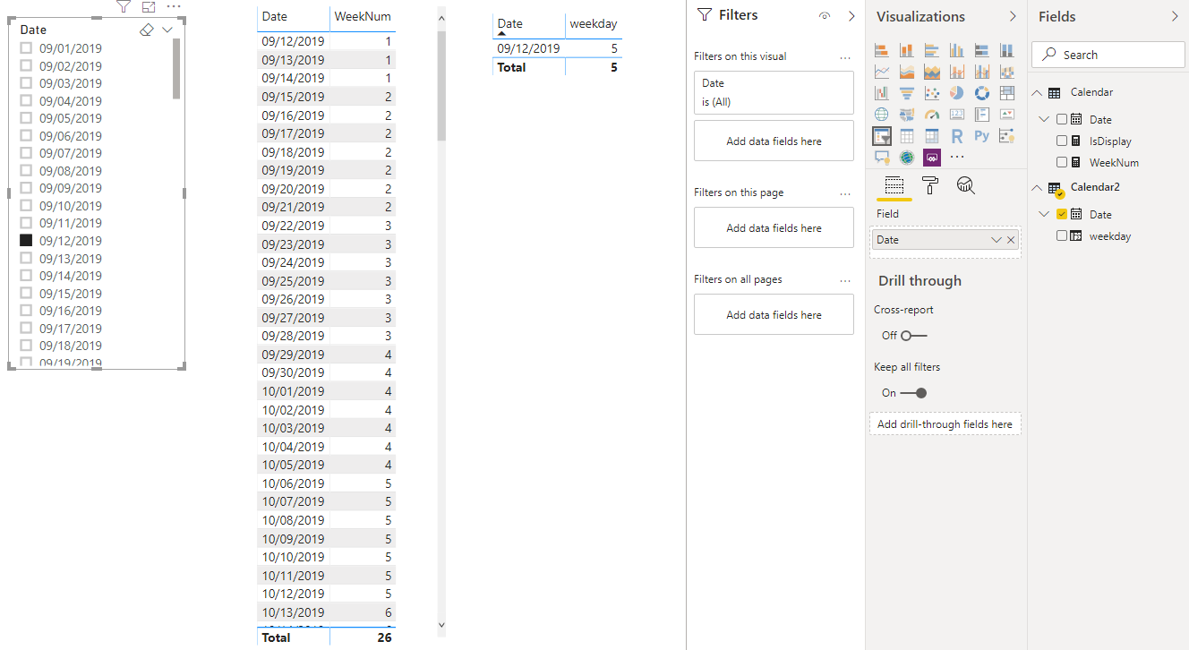Image resolution: width=1189 pixels, height=650 pixels.
Task: Turn off the Keep all filters switch
Action: [x=914, y=393]
